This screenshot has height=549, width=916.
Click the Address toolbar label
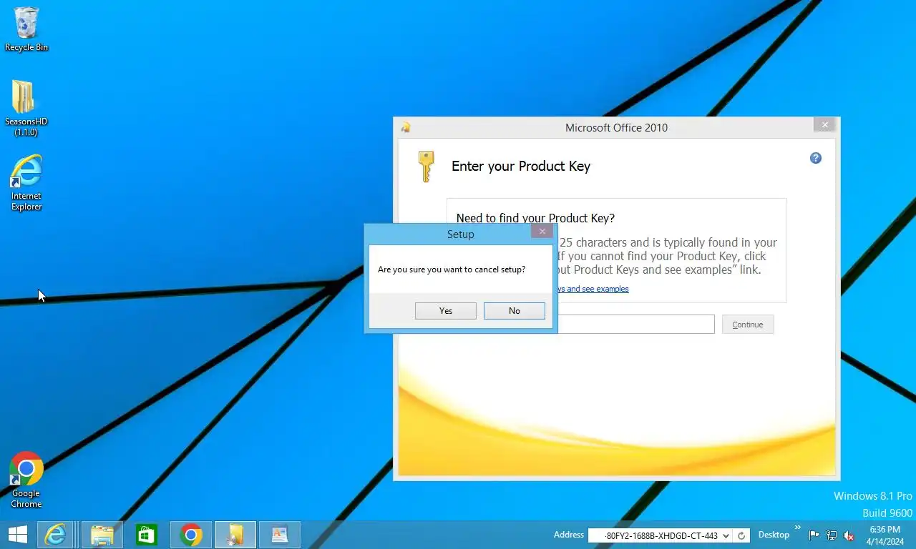(x=569, y=535)
